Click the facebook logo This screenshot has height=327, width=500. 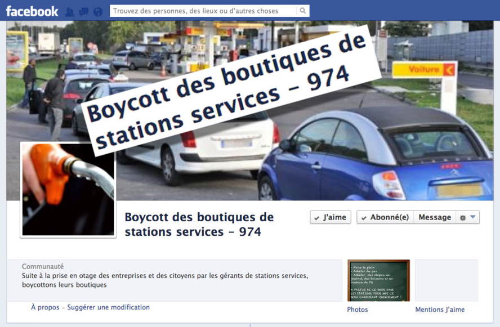32,11
